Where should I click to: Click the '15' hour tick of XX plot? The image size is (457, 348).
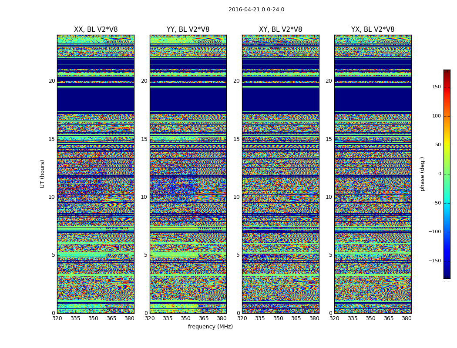(52, 139)
